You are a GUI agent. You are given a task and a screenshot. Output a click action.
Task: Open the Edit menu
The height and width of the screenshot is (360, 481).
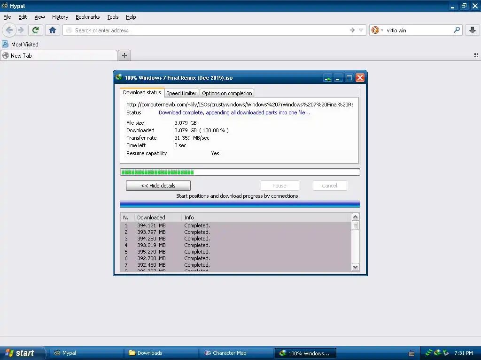pyautogui.click(x=23, y=17)
